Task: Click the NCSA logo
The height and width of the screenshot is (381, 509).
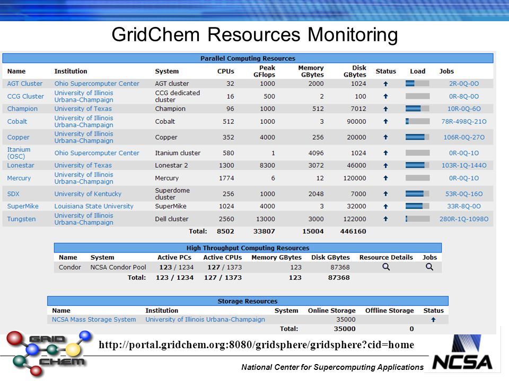Action: pos(463,353)
